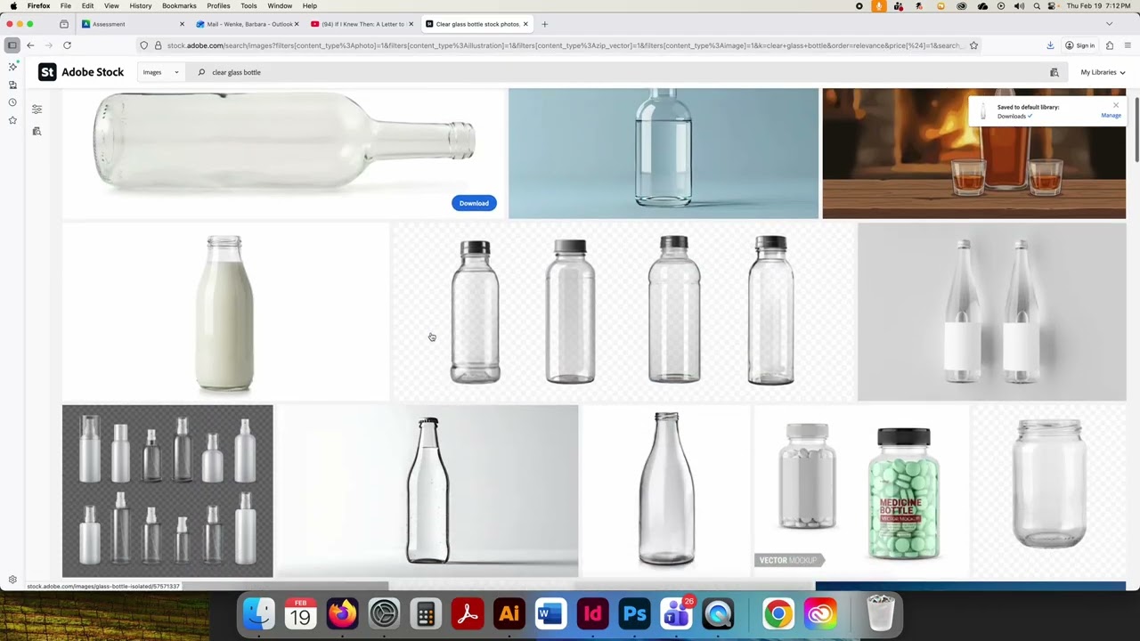Open the two white-label bottles image
Viewport: 1140px width, 641px height.
pos(991,312)
